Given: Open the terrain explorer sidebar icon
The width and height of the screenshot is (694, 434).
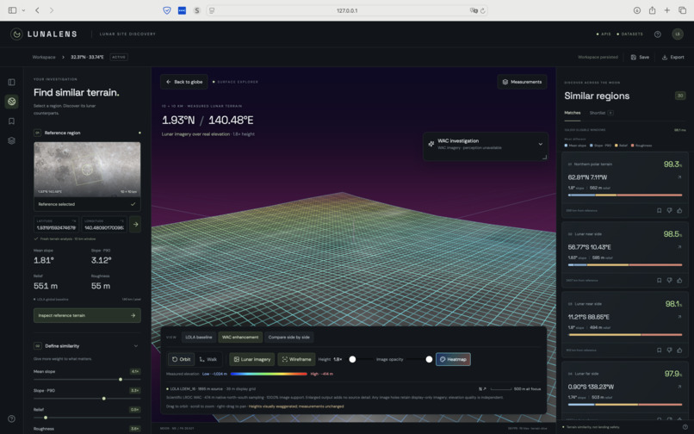Looking at the screenshot, I should (11, 102).
